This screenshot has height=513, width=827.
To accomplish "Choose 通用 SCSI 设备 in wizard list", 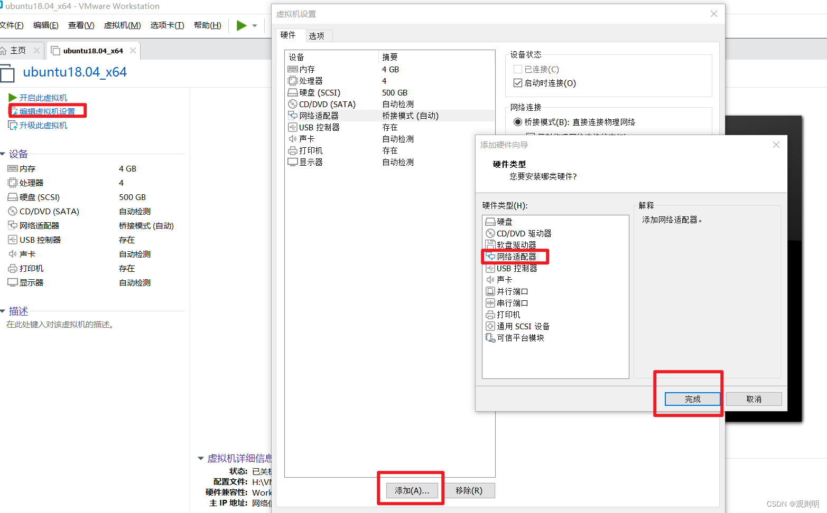I will pyautogui.click(x=555, y=326).
